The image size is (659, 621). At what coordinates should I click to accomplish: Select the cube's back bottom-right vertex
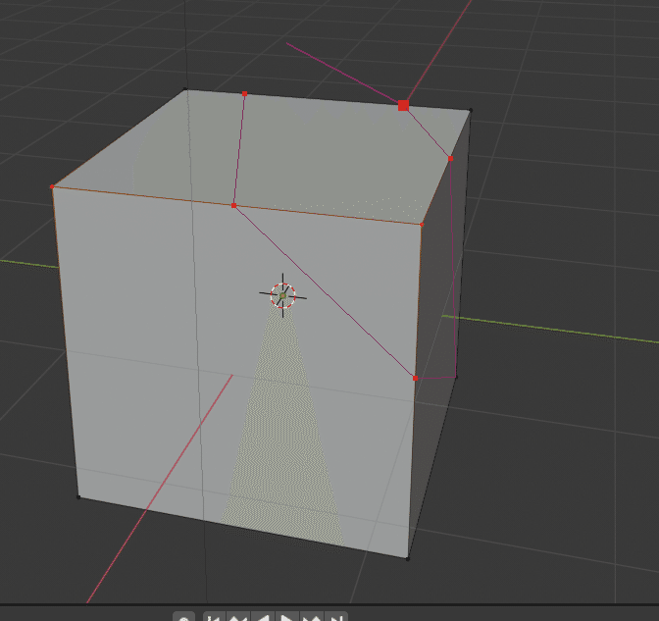[x=456, y=377]
